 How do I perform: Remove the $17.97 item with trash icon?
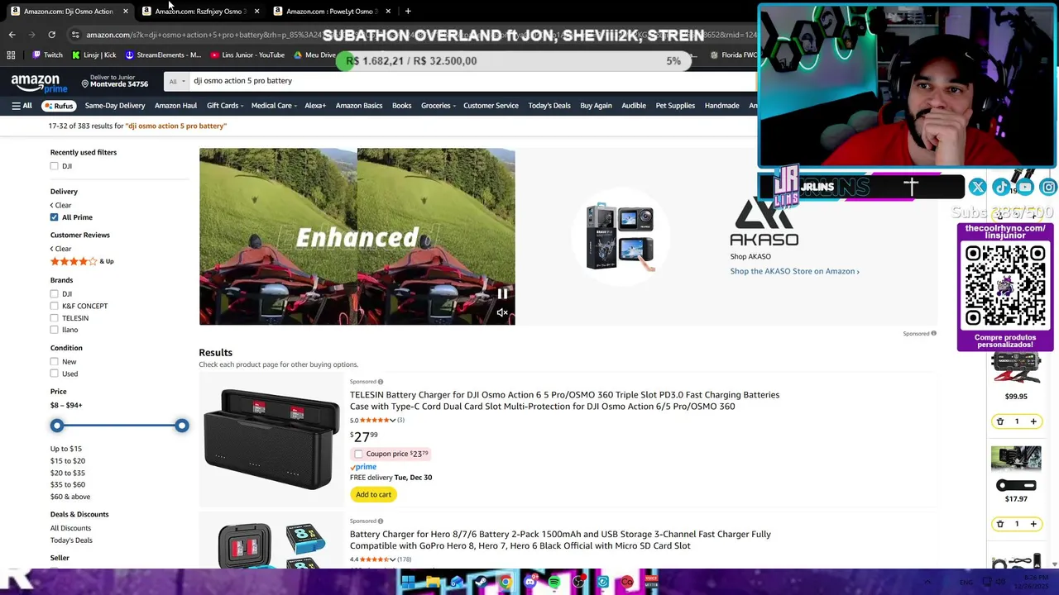tap(999, 524)
